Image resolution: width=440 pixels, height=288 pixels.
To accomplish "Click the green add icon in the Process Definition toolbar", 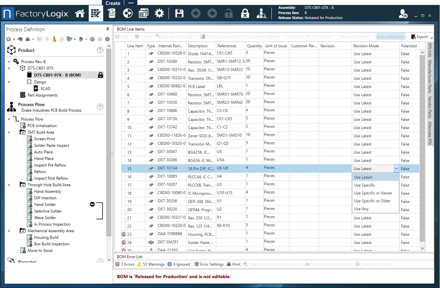I will click(8, 39).
